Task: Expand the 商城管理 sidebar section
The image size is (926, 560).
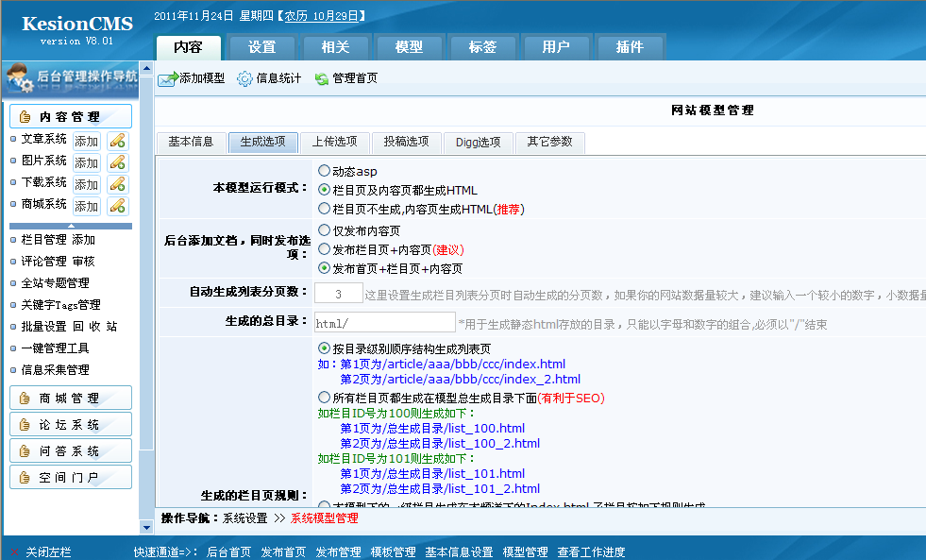Action: (71, 398)
